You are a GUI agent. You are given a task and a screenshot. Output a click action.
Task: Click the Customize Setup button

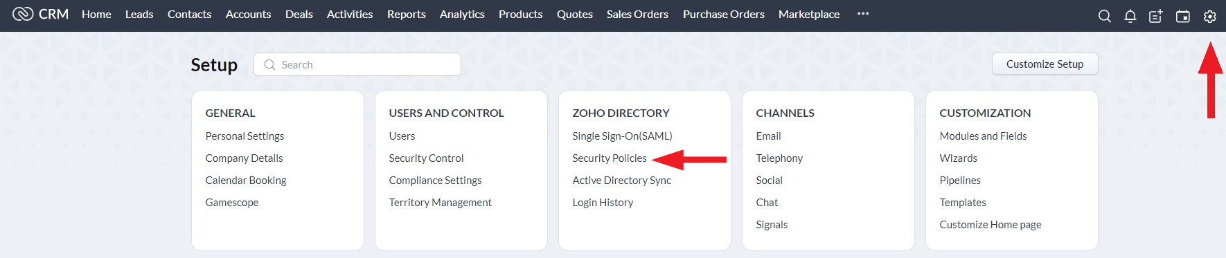click(1045, 64)
